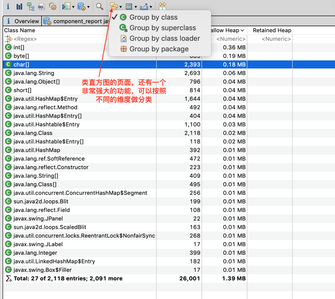This screenshot has height=299, width=335.
Task: Click class icon beside java.util.HashMap$Entry[]
Action: (x=8, y=116)
